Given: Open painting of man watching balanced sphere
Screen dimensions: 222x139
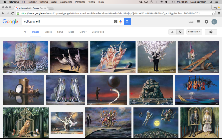Looking at the screenshot, I should point(107,90).
